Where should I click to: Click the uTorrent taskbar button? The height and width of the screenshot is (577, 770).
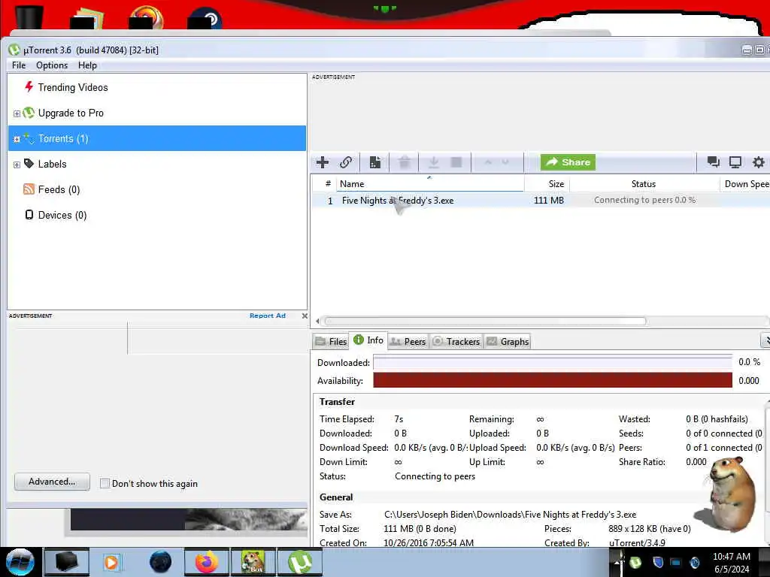point(300,562)
